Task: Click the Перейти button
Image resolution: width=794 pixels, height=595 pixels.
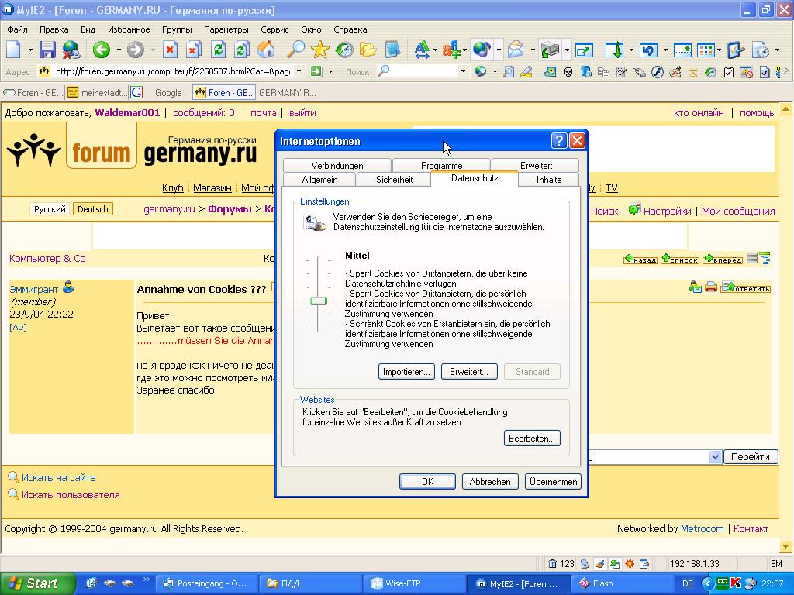Action: click(751, 457)
